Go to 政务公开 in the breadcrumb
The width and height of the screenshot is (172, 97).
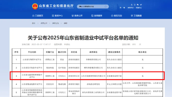click(44, 23)
